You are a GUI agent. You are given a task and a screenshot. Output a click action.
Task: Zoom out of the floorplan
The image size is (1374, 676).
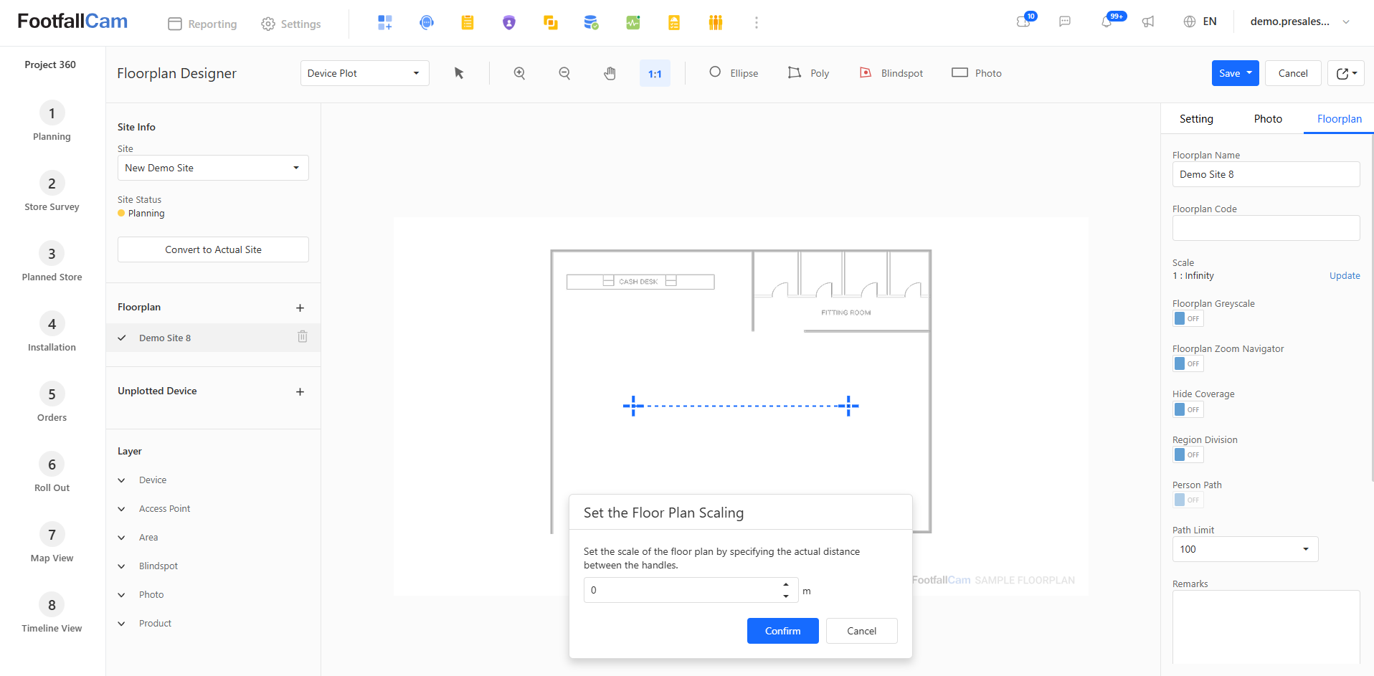point(565,73)
